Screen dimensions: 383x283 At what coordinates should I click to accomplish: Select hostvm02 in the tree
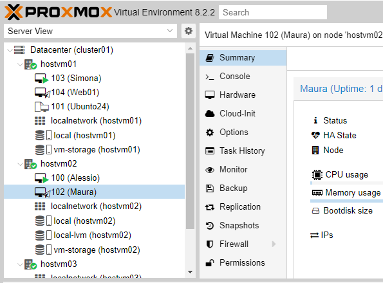(59, 164)
